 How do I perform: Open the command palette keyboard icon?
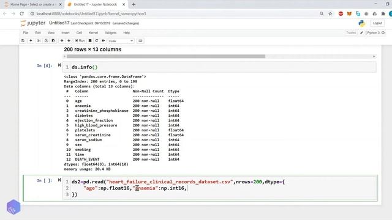pyautogui.click(x=140, y=41)
